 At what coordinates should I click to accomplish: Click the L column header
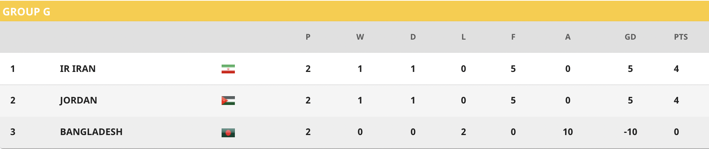463,37
